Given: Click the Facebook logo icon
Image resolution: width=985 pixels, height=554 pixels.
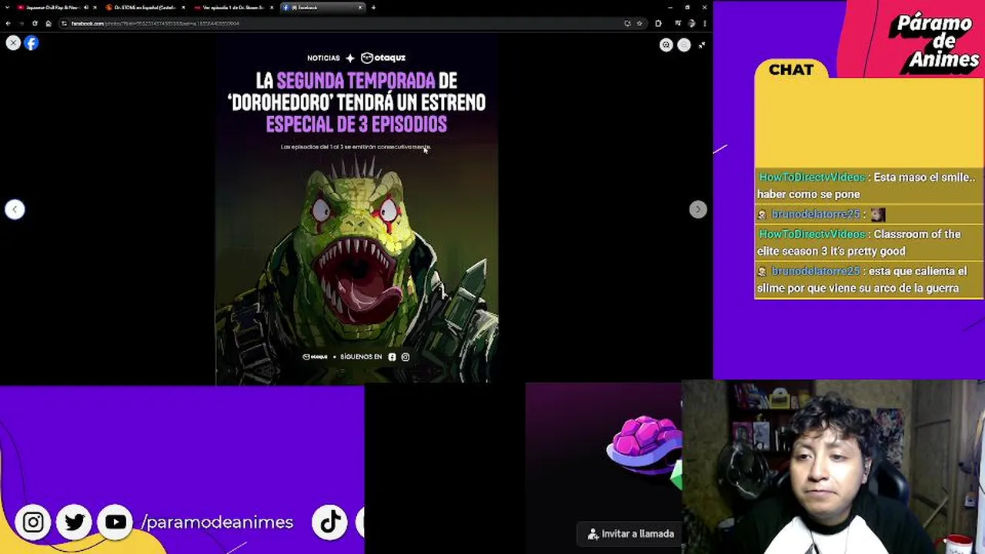Looking at the screenshot, I should tap(31, 43).
